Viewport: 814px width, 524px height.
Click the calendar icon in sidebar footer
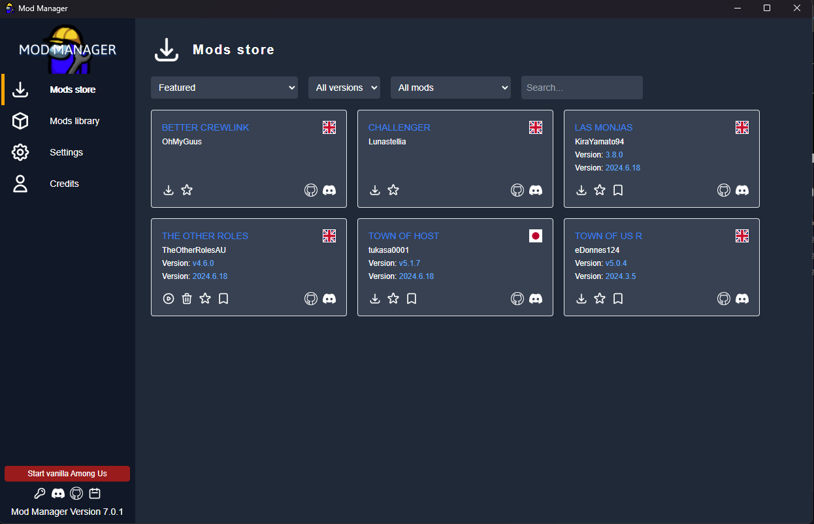tap(95, 493)
